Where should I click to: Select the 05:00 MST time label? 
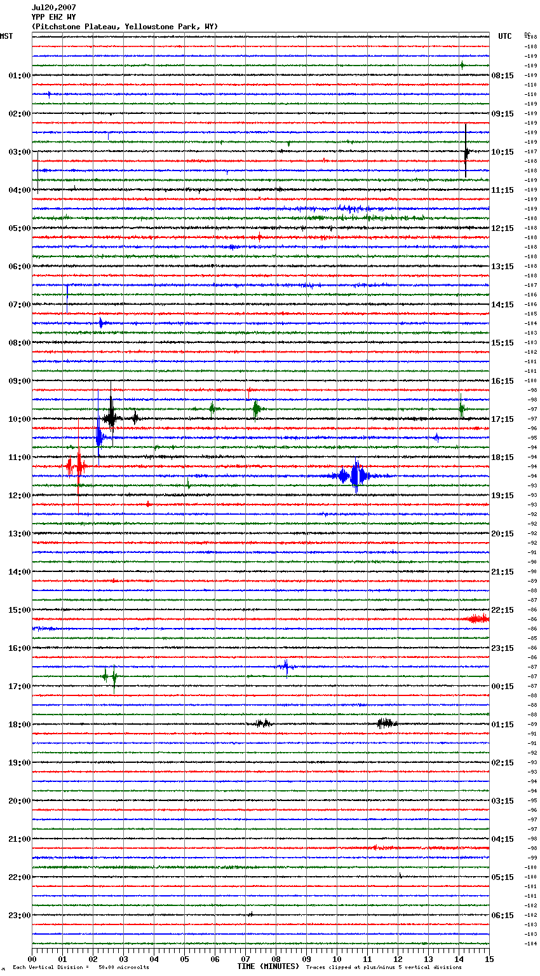pyautogui.click(x=20, y=228)
